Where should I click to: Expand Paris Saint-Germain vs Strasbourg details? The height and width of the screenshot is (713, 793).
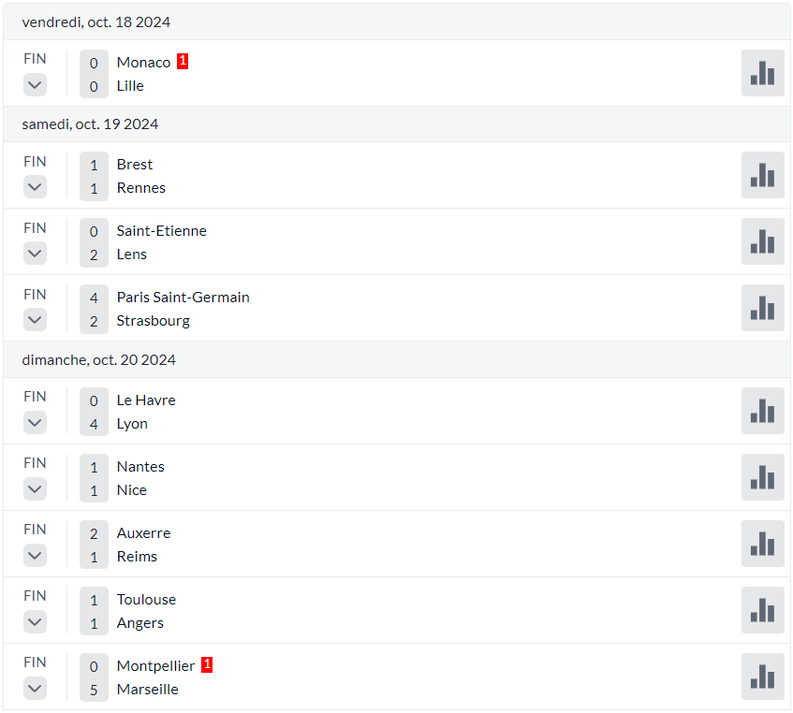point(35,320)
